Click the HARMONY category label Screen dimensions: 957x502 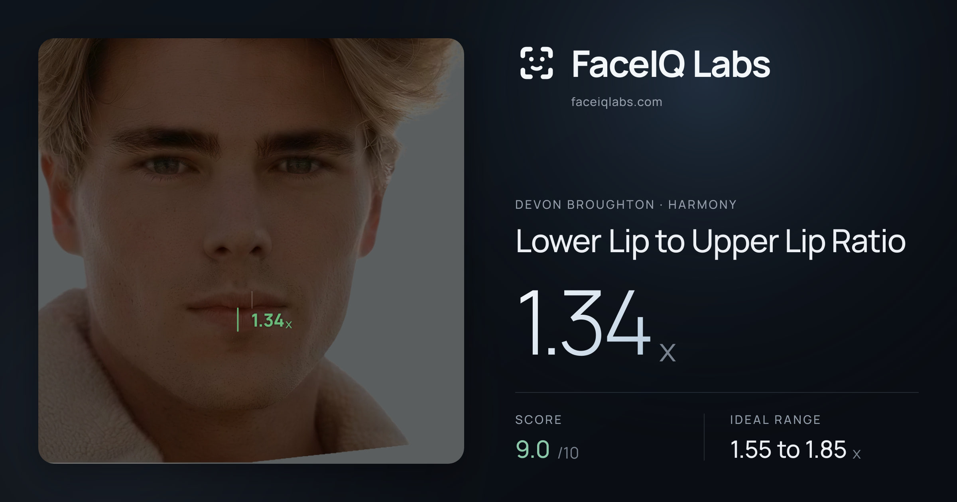coord(702,205)
